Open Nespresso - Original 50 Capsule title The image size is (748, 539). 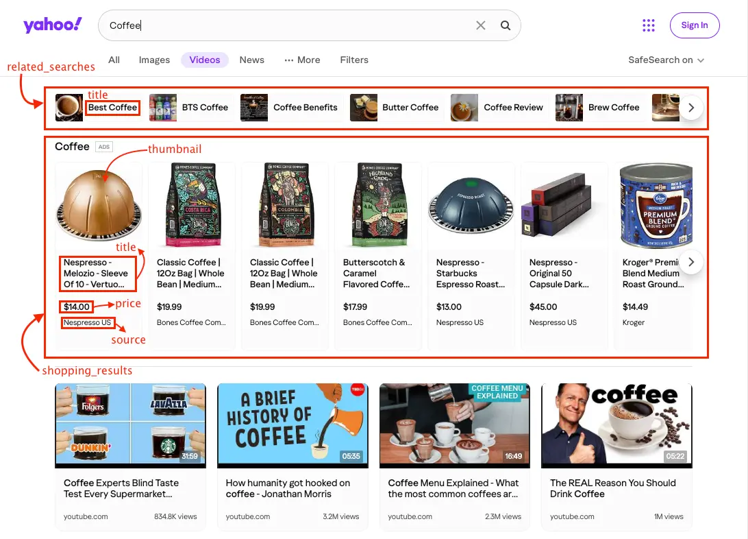pos(559,273)
